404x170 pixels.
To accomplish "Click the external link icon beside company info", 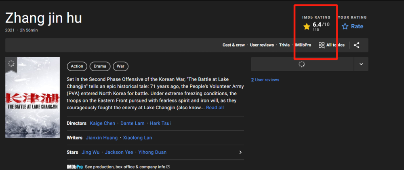I will pos(168,167).
